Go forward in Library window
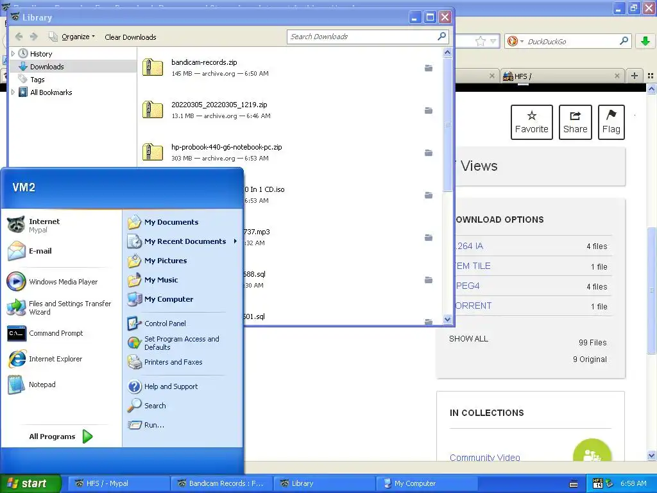The image size is (657, 493). [34, 37]
